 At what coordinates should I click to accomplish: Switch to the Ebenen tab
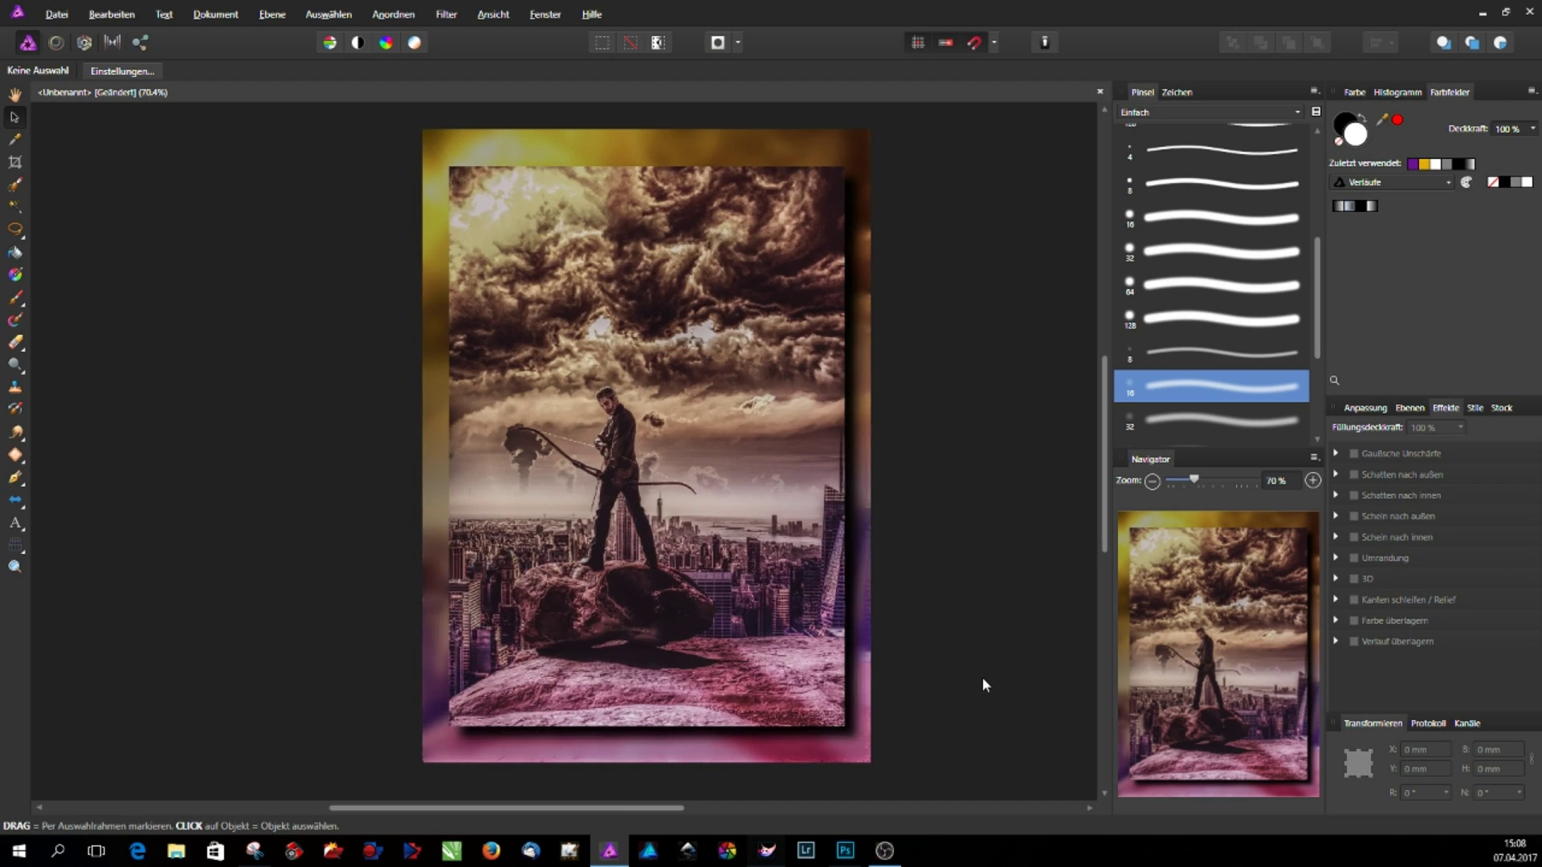click(x=1409, y=408)
